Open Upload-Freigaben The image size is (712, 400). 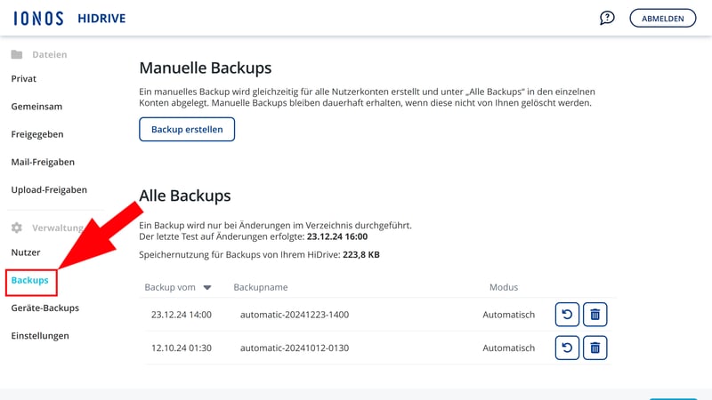49,189
